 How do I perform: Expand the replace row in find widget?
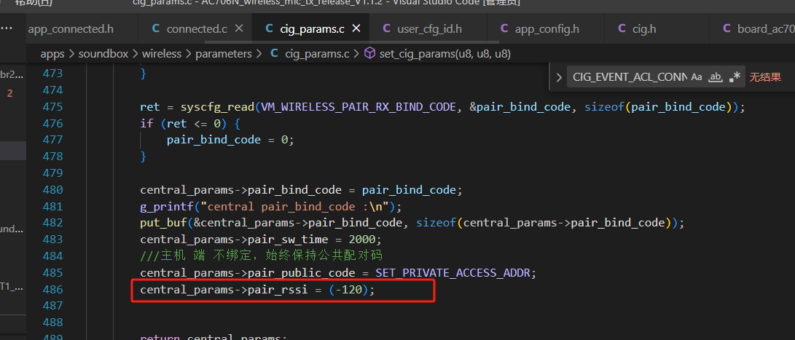[559, 77]
